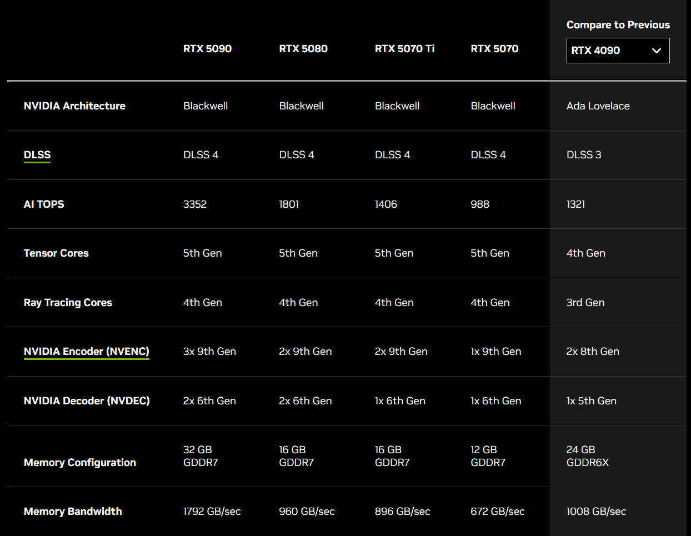This screenshot has height=536, width=691.
Task: Select the Memory Bandwidth row label
Action: 73,512
